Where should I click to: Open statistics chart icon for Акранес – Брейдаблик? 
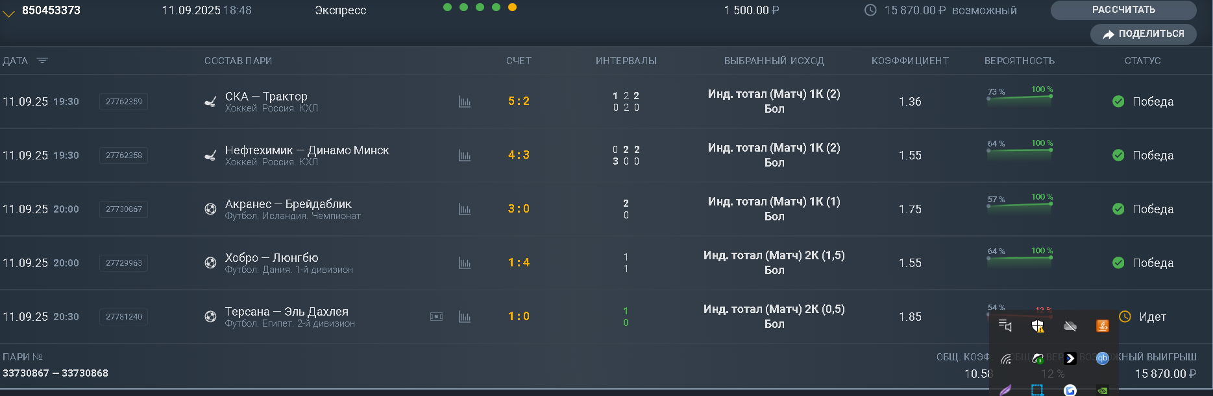tap(464, 209)
